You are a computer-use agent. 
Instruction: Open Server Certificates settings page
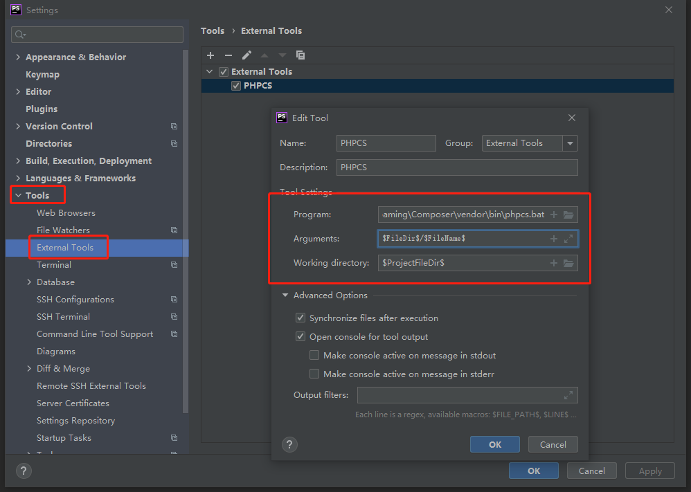point(73,403)
